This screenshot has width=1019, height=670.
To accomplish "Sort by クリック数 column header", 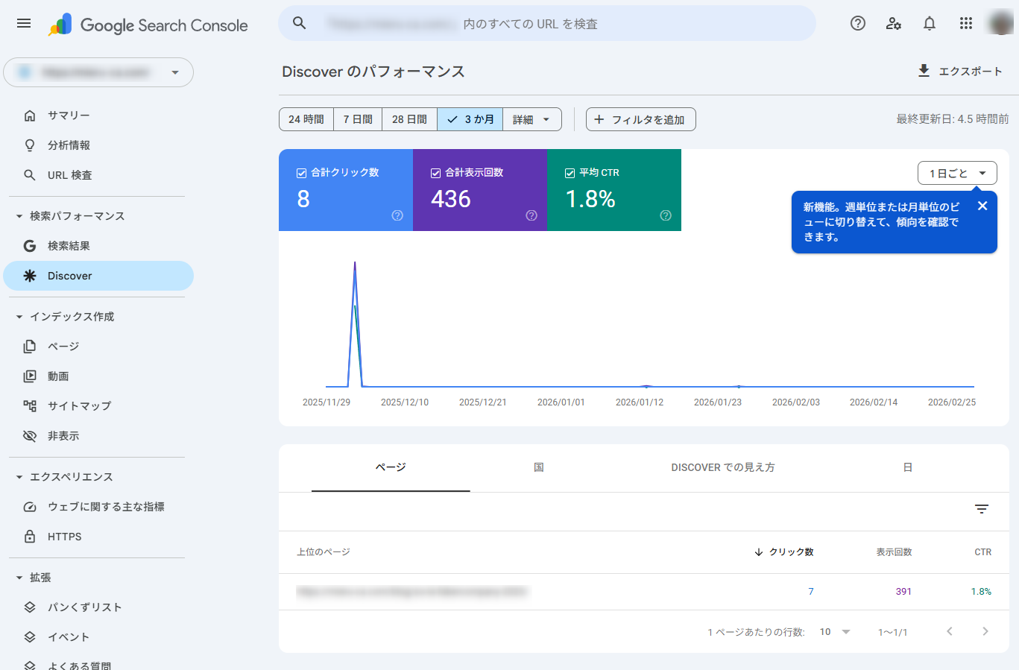I will 783,552.
